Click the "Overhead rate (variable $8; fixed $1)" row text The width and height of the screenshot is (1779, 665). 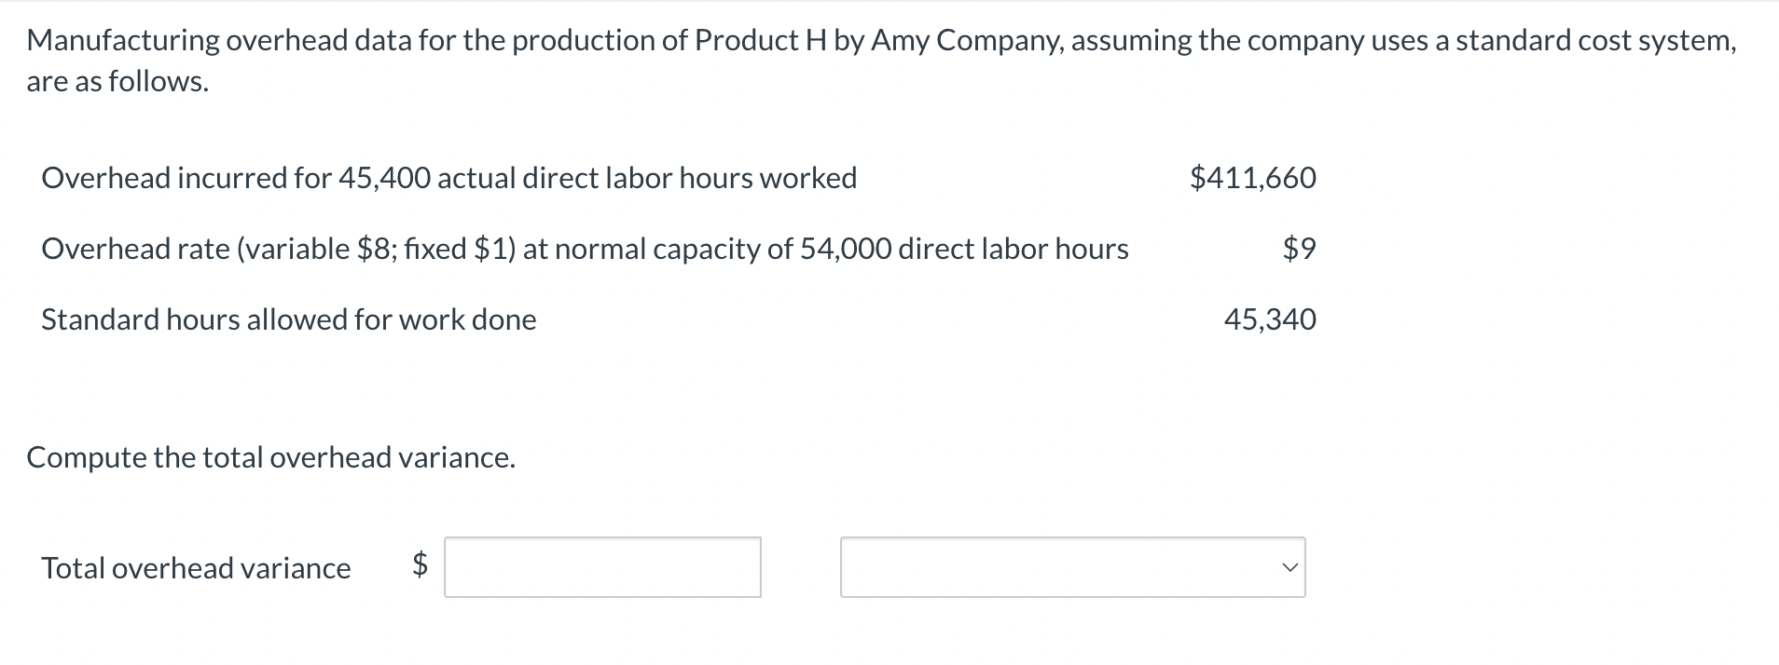pyautogui.click(x=280, y=249)
